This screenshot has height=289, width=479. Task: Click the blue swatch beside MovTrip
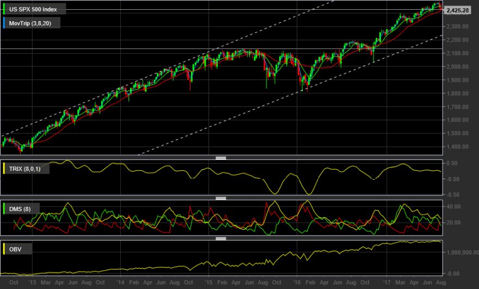(4, 23)
